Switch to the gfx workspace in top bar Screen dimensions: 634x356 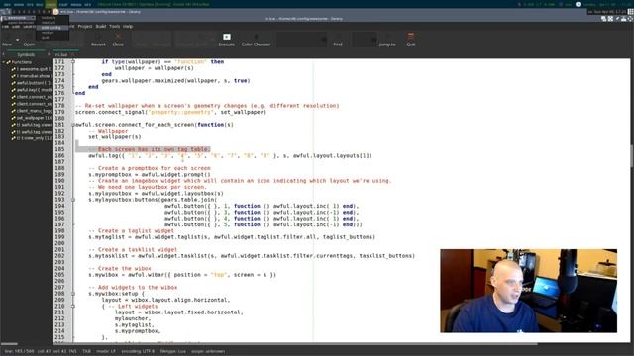pyautogui.click(x=88, y=4)
